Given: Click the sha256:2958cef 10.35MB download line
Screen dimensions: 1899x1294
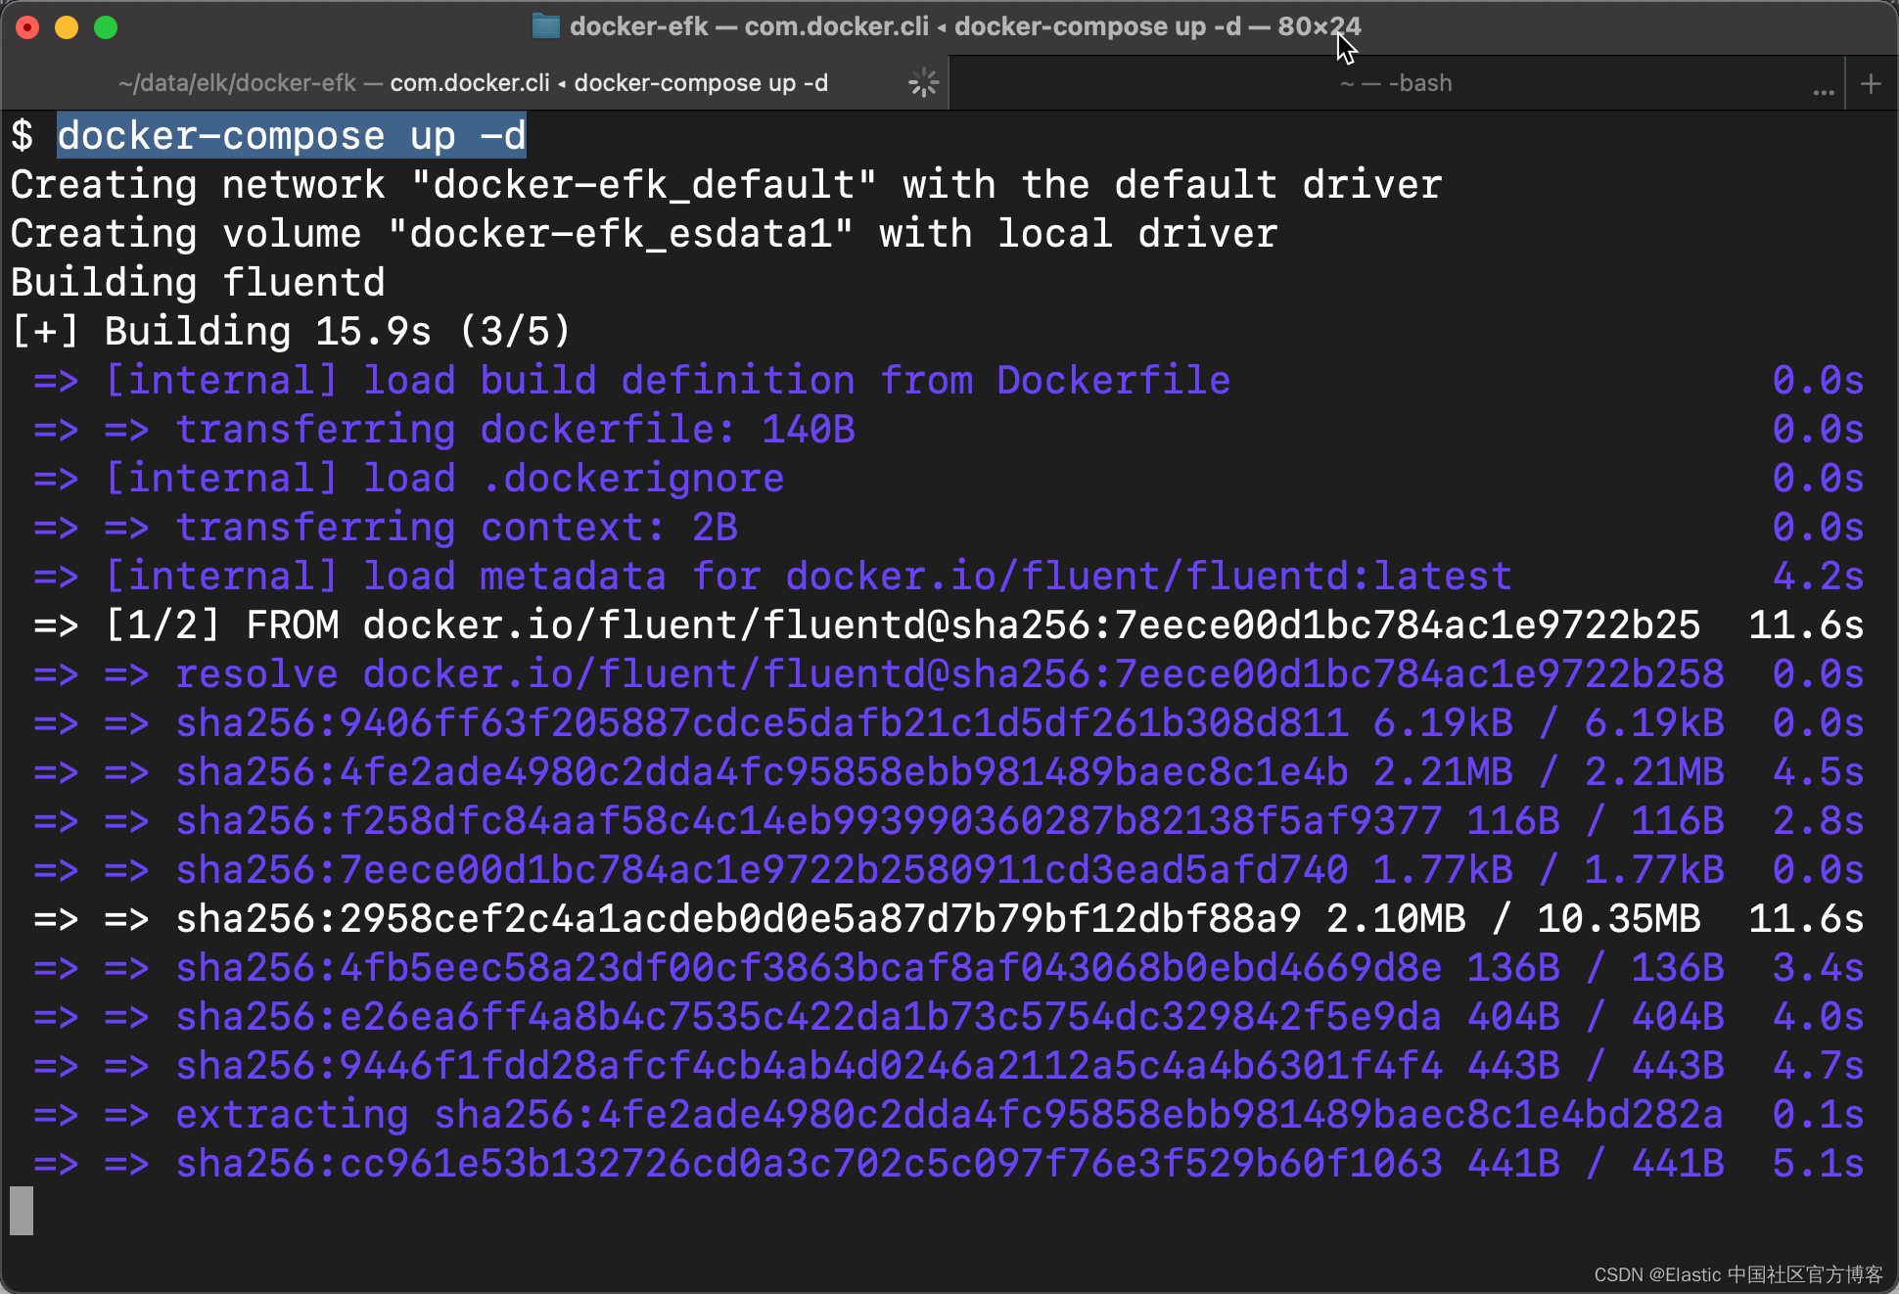Looking at the screenshot, I should (x=866, y=919).
